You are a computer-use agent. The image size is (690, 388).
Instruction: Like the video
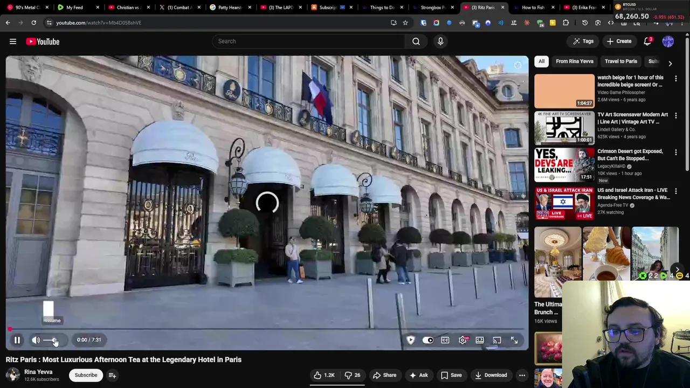[x=324, y=375]
